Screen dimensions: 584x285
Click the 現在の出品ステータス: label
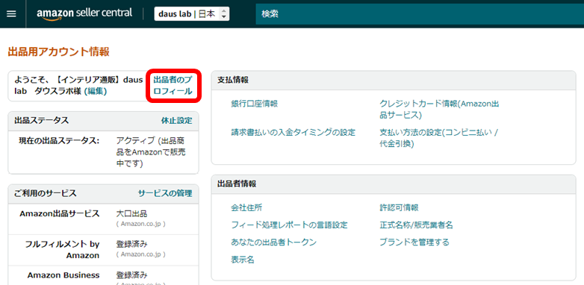(x=59, y=141)
